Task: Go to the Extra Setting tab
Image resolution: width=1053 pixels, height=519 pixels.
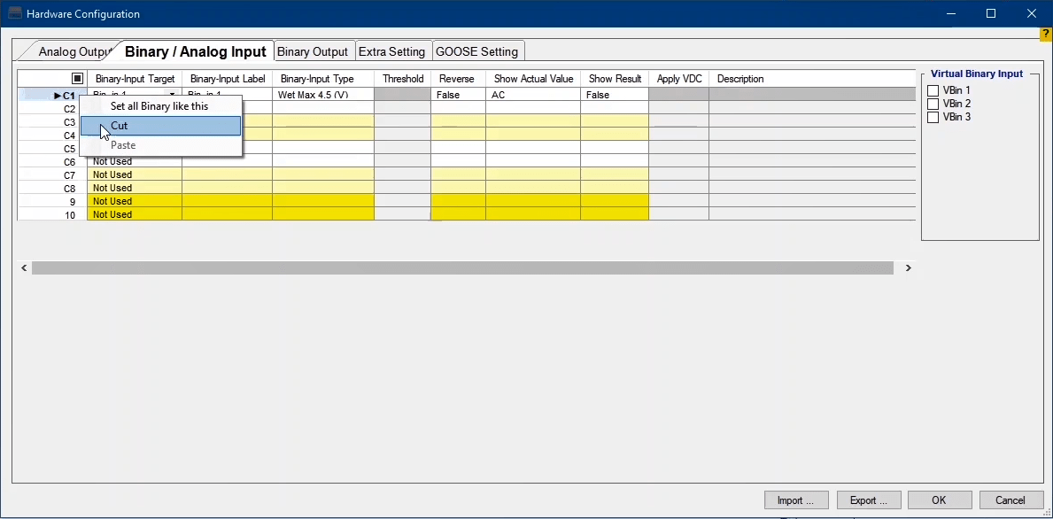Action: [392, 51]
